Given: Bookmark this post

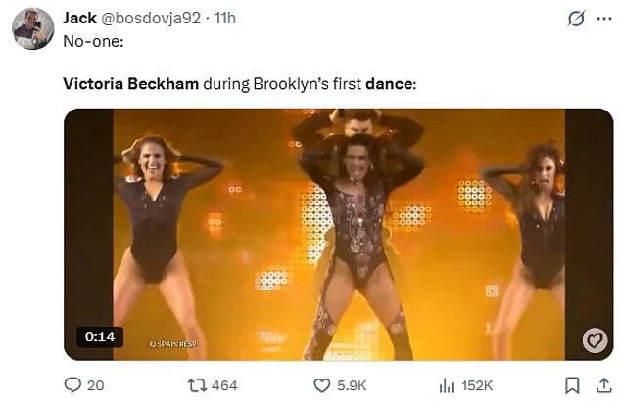Looking at the screenshot, I should pyautogui.click(x=574, y=385).
